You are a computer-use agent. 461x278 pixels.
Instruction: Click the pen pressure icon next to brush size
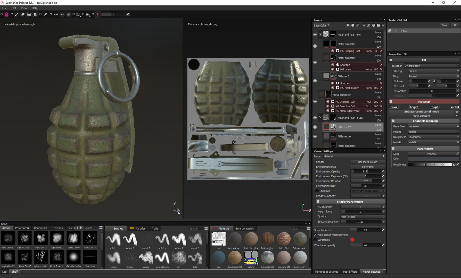128,14
